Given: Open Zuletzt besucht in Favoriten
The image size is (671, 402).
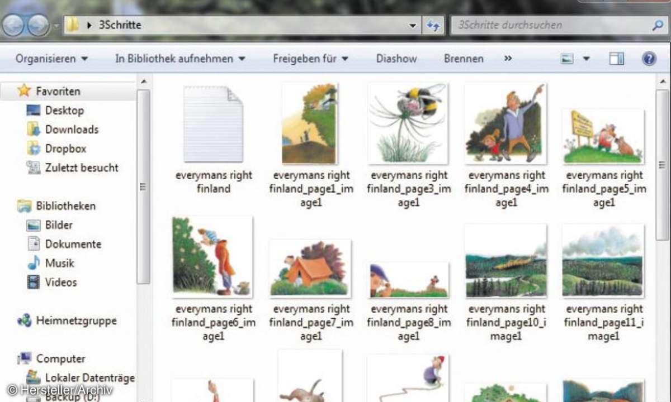Looking at the screenshot, I should (82, 167).
